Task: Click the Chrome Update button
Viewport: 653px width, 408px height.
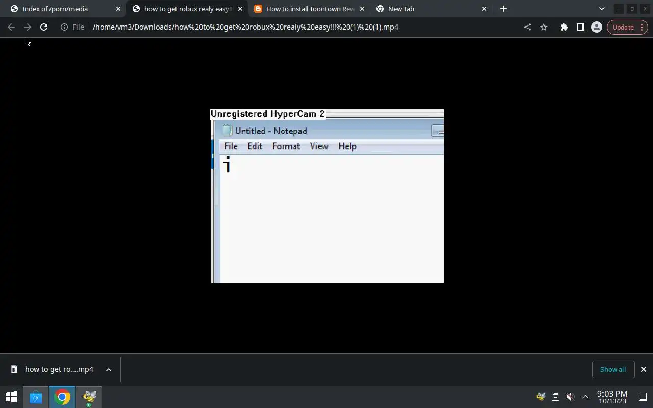Action: pyautogui.click(x=628, y=27)
